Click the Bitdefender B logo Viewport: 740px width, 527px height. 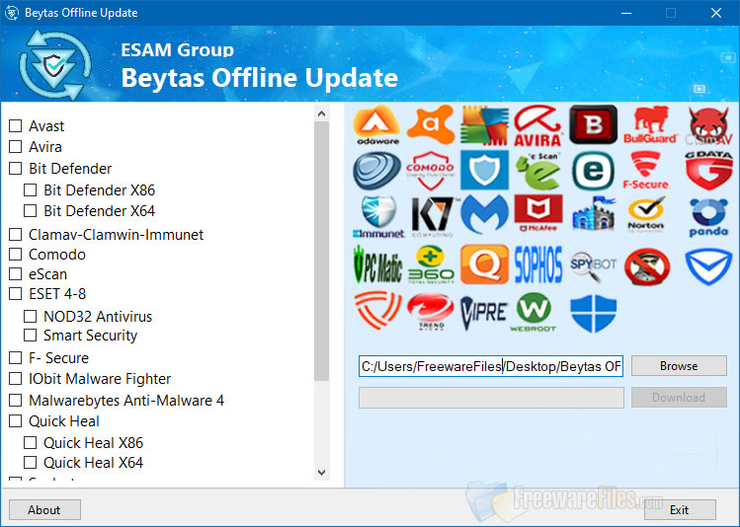(593, 124)
